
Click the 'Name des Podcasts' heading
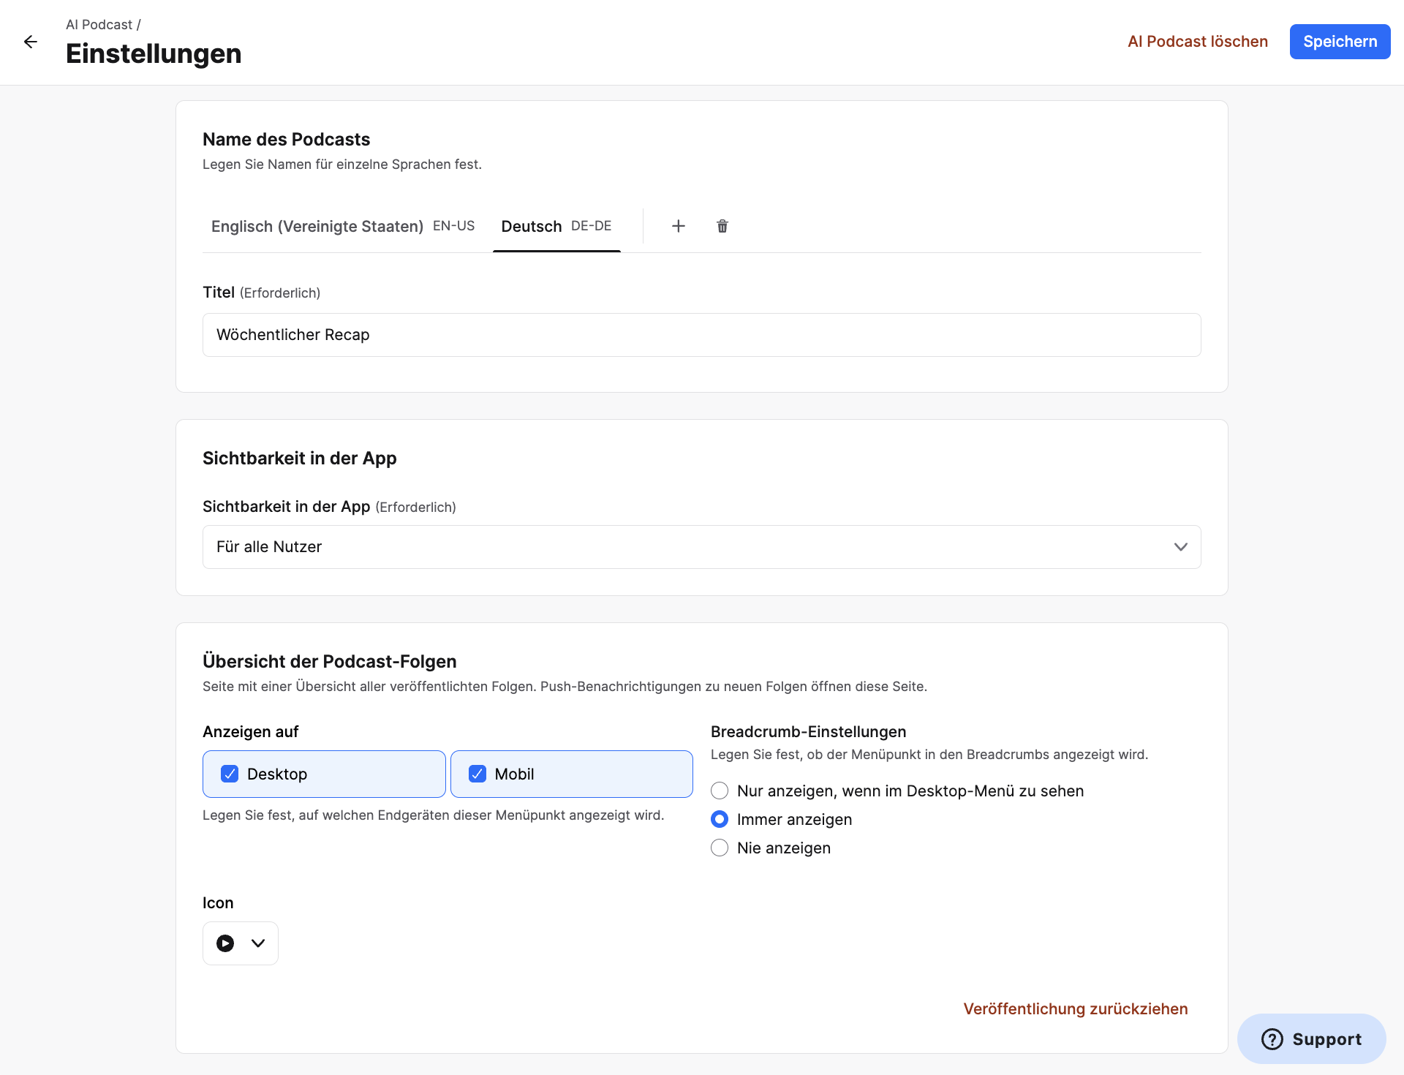pos(287,139)
